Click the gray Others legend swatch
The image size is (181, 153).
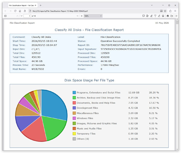point(74,139)
